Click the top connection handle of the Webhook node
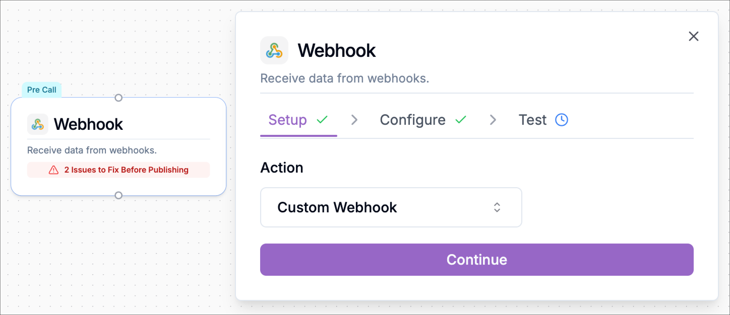Viewport: 730px width, 315px height. pyautogui.click(x=119, y=98)
